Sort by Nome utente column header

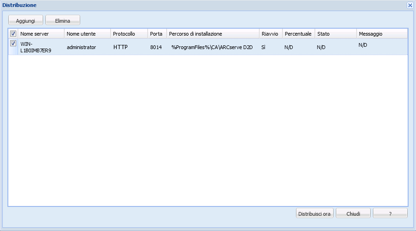pos(87,34)
